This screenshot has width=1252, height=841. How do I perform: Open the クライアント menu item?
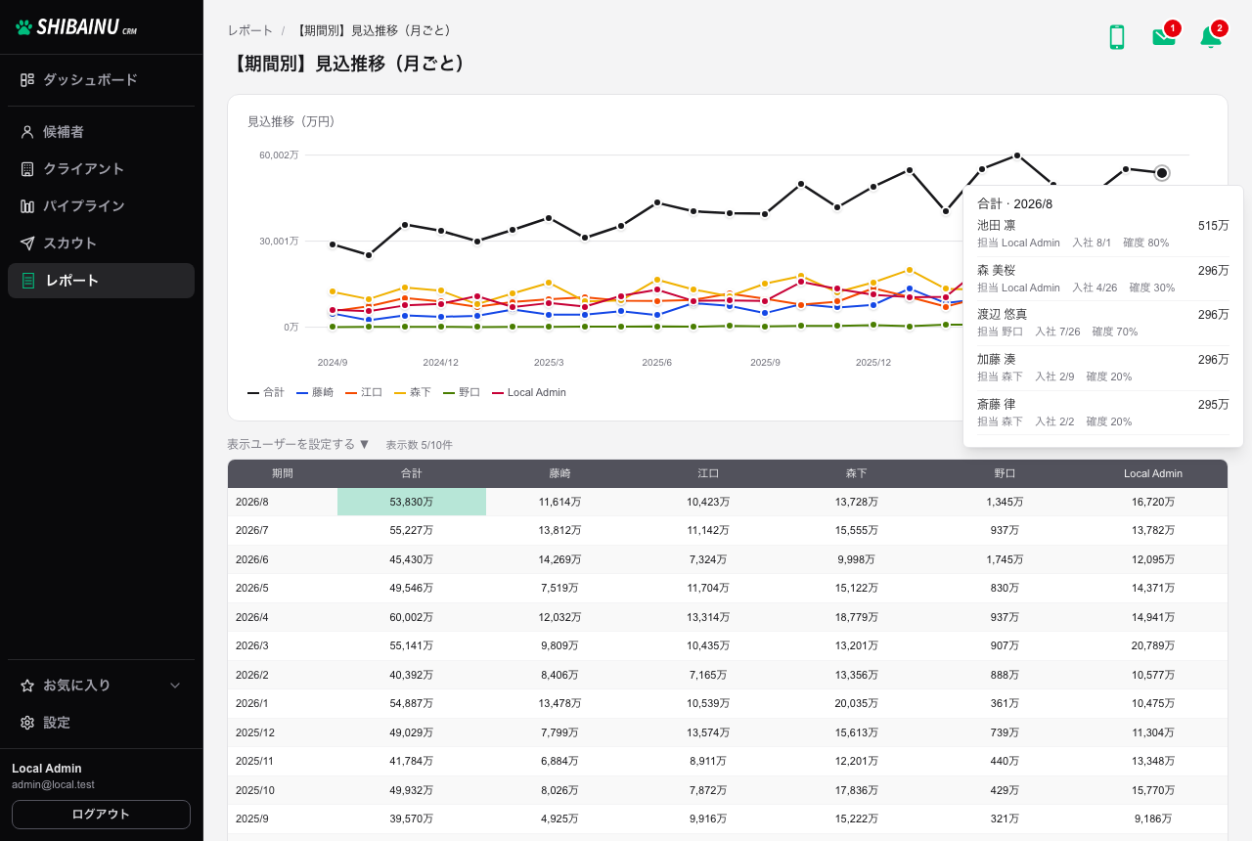point(101,169)
